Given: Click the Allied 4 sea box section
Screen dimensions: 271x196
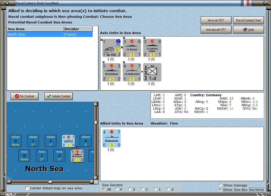Looking at the screenshot, I should tap(86, 141).
